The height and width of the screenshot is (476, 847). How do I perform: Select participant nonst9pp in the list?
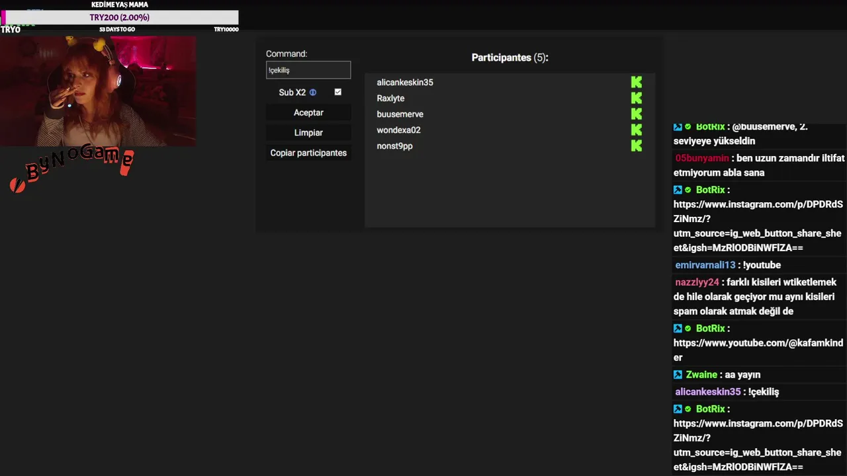[394, 146]
